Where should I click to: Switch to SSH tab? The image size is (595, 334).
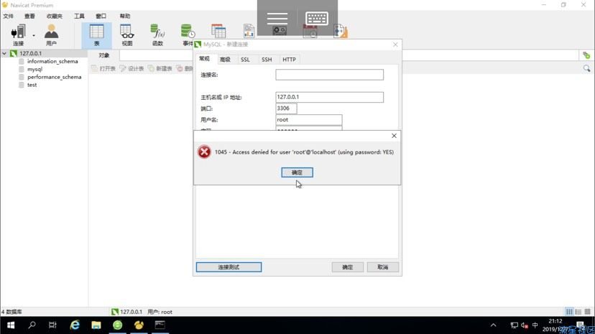[x=267, y=60]
